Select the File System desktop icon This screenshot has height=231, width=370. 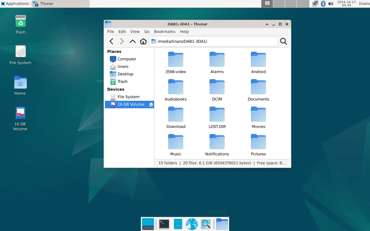coord(21,55)
